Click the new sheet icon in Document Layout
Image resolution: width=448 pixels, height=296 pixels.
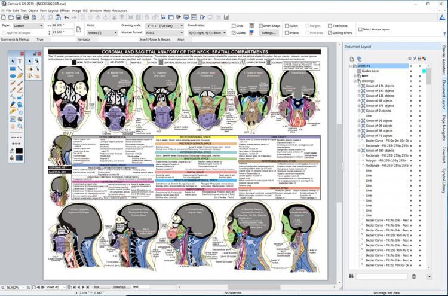pyautogui.click(x=352, y=59)
